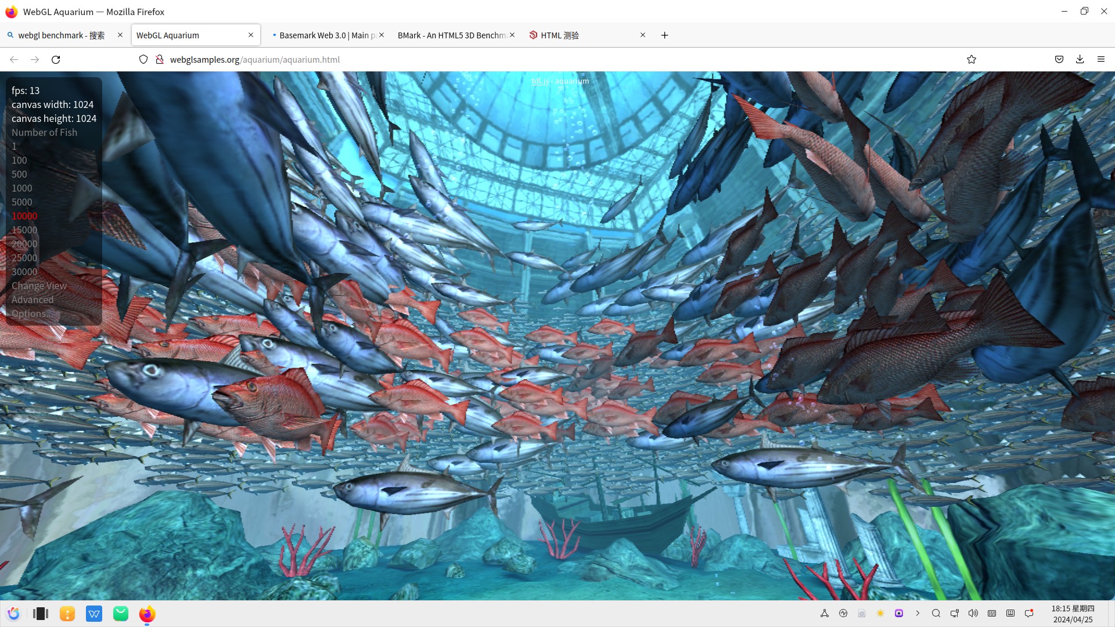Open the tdl.js link
Viewport: 1115px width, 627px height.
(x=539, y=81)
